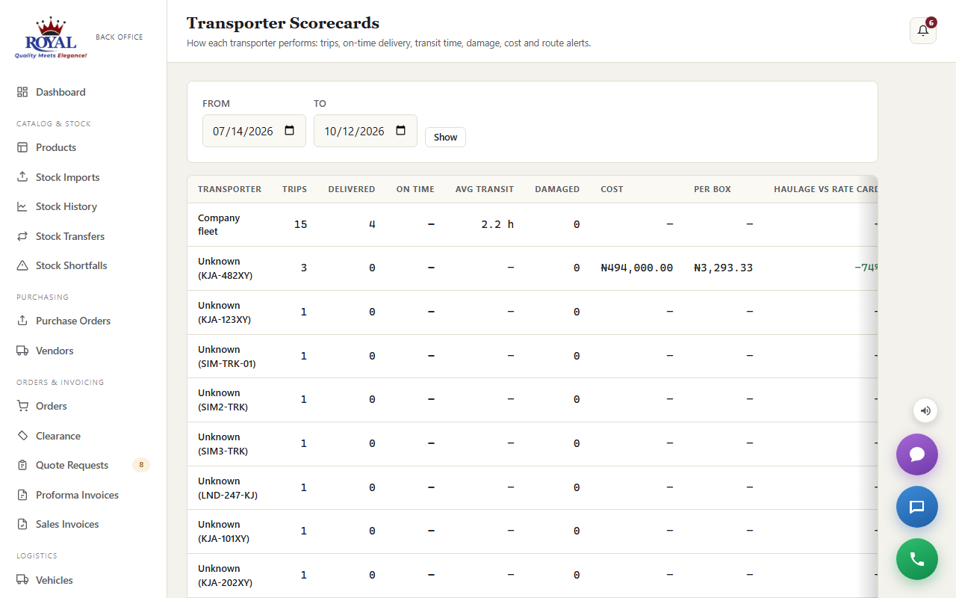Viewport: 956px width, 598px height.
Task: Click the Quote Requests clipboard icon
Action: coord(22,465)
